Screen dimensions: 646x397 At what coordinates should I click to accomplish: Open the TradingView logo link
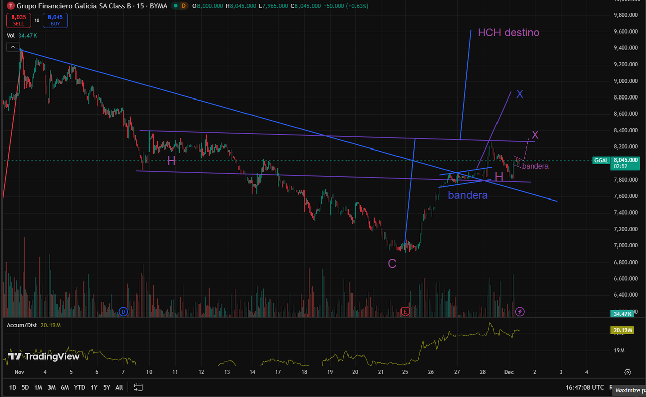click(x=44, y=356)
